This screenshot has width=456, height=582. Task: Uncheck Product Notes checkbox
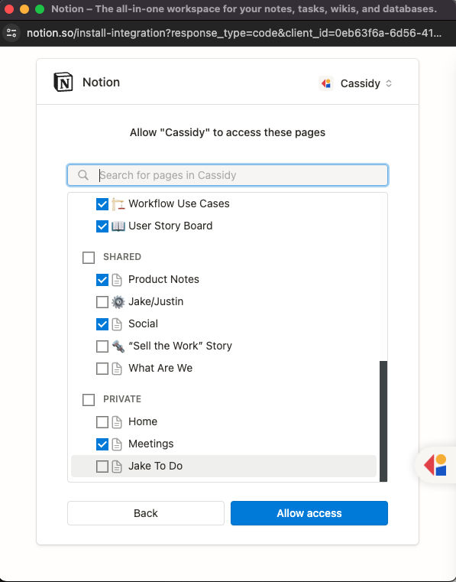coord(102,280)
